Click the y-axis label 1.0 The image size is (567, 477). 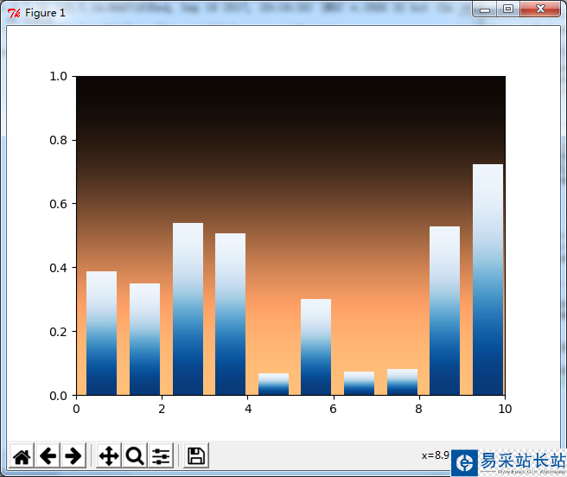point(58,76)
